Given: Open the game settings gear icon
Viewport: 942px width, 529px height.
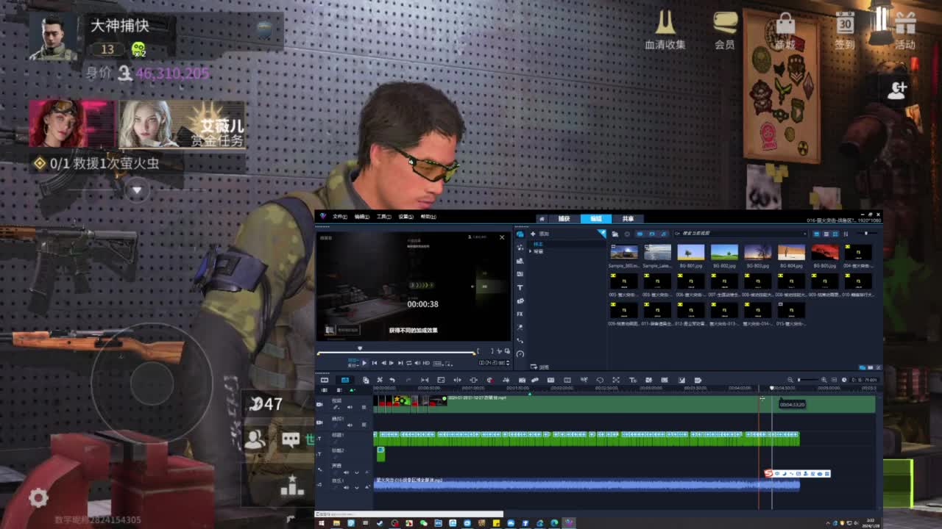Looking at the screenshot, I should 38,498.
